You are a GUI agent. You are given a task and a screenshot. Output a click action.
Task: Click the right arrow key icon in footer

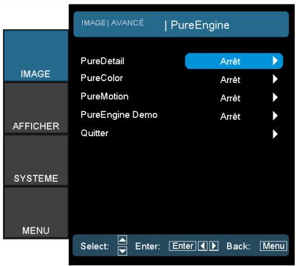214,246
